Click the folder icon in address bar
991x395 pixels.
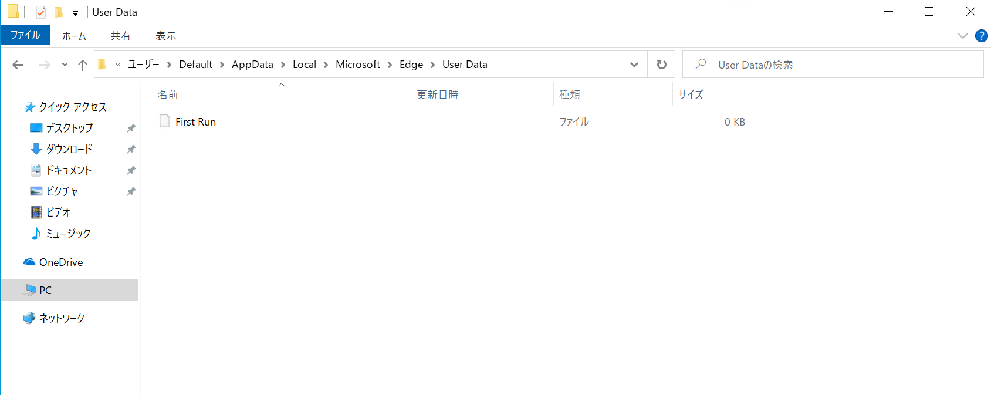[102, 64]
